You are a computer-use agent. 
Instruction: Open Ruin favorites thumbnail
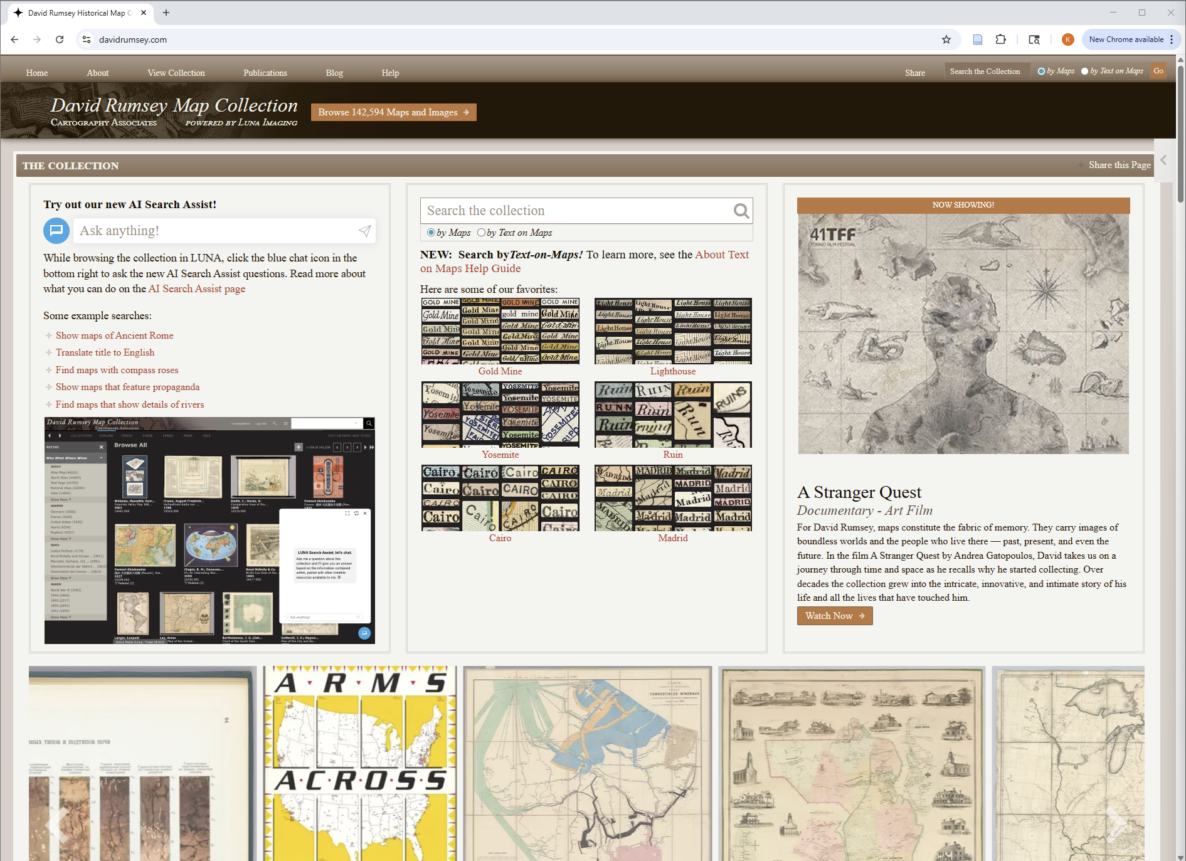click(x=673, y=415)
